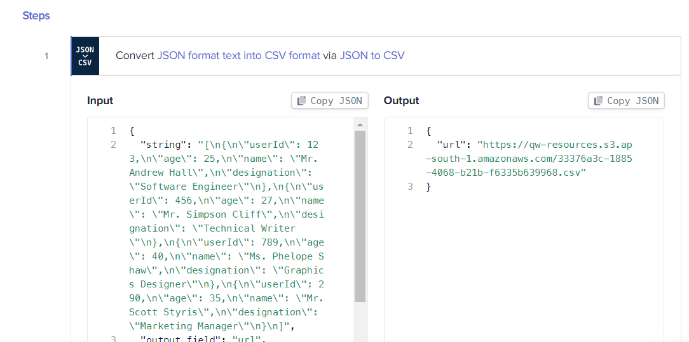
Task: Select step number 1
Action: (46, 56)
